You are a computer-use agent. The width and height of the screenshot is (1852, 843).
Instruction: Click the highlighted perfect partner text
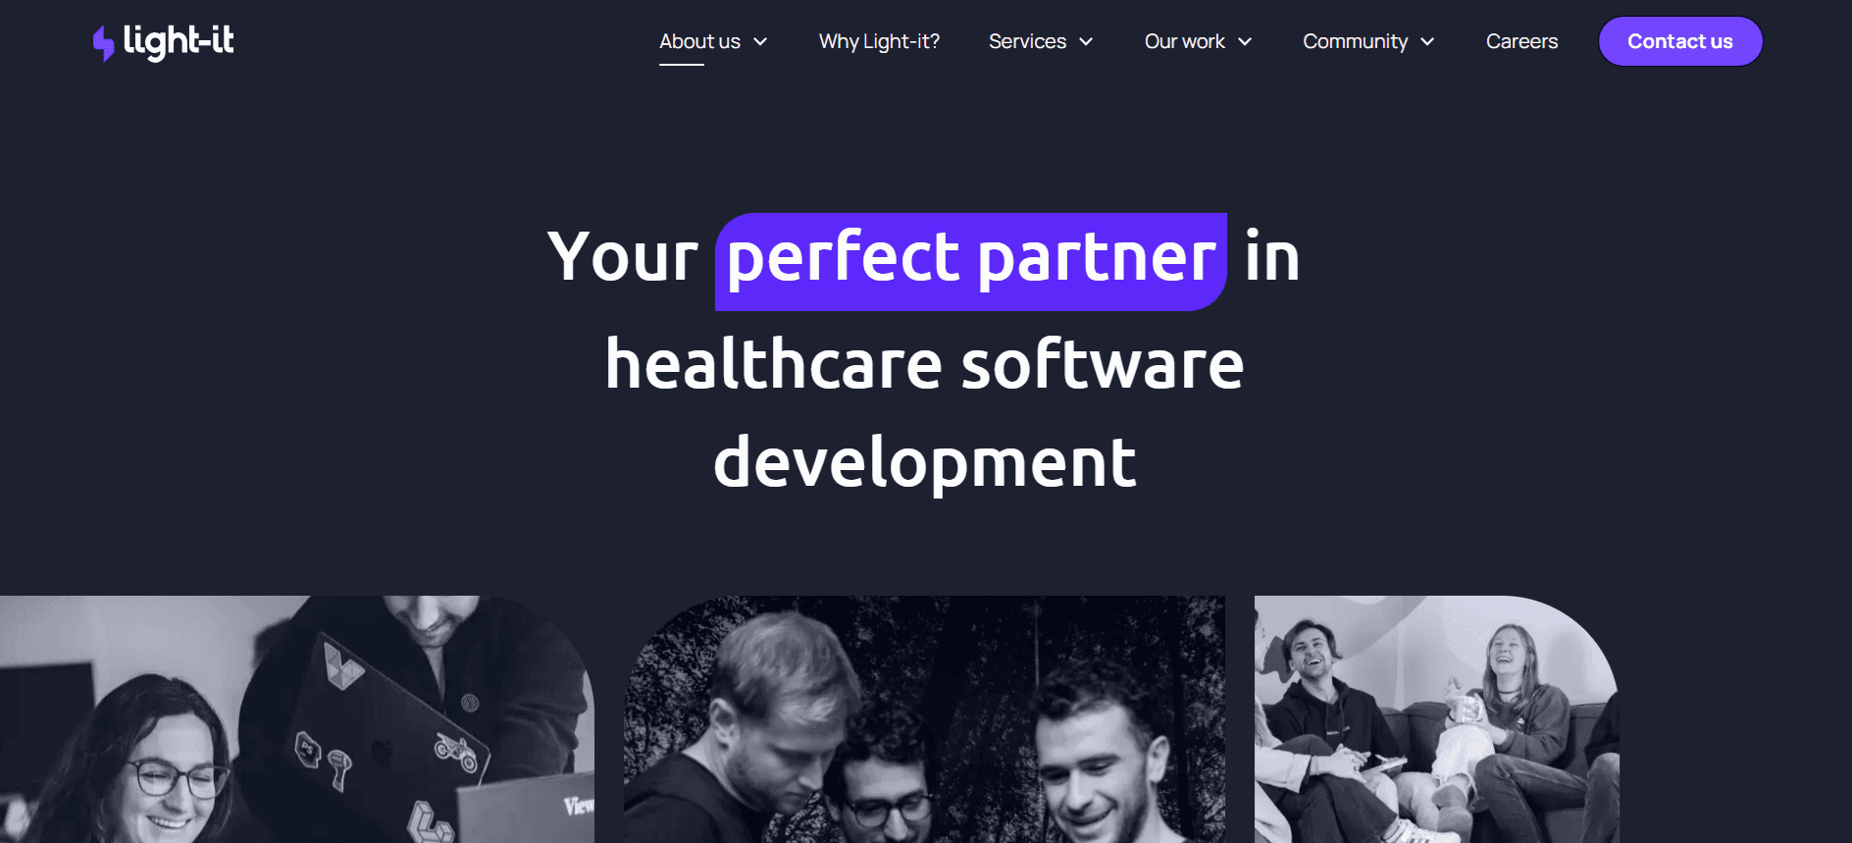coord(971,261)
